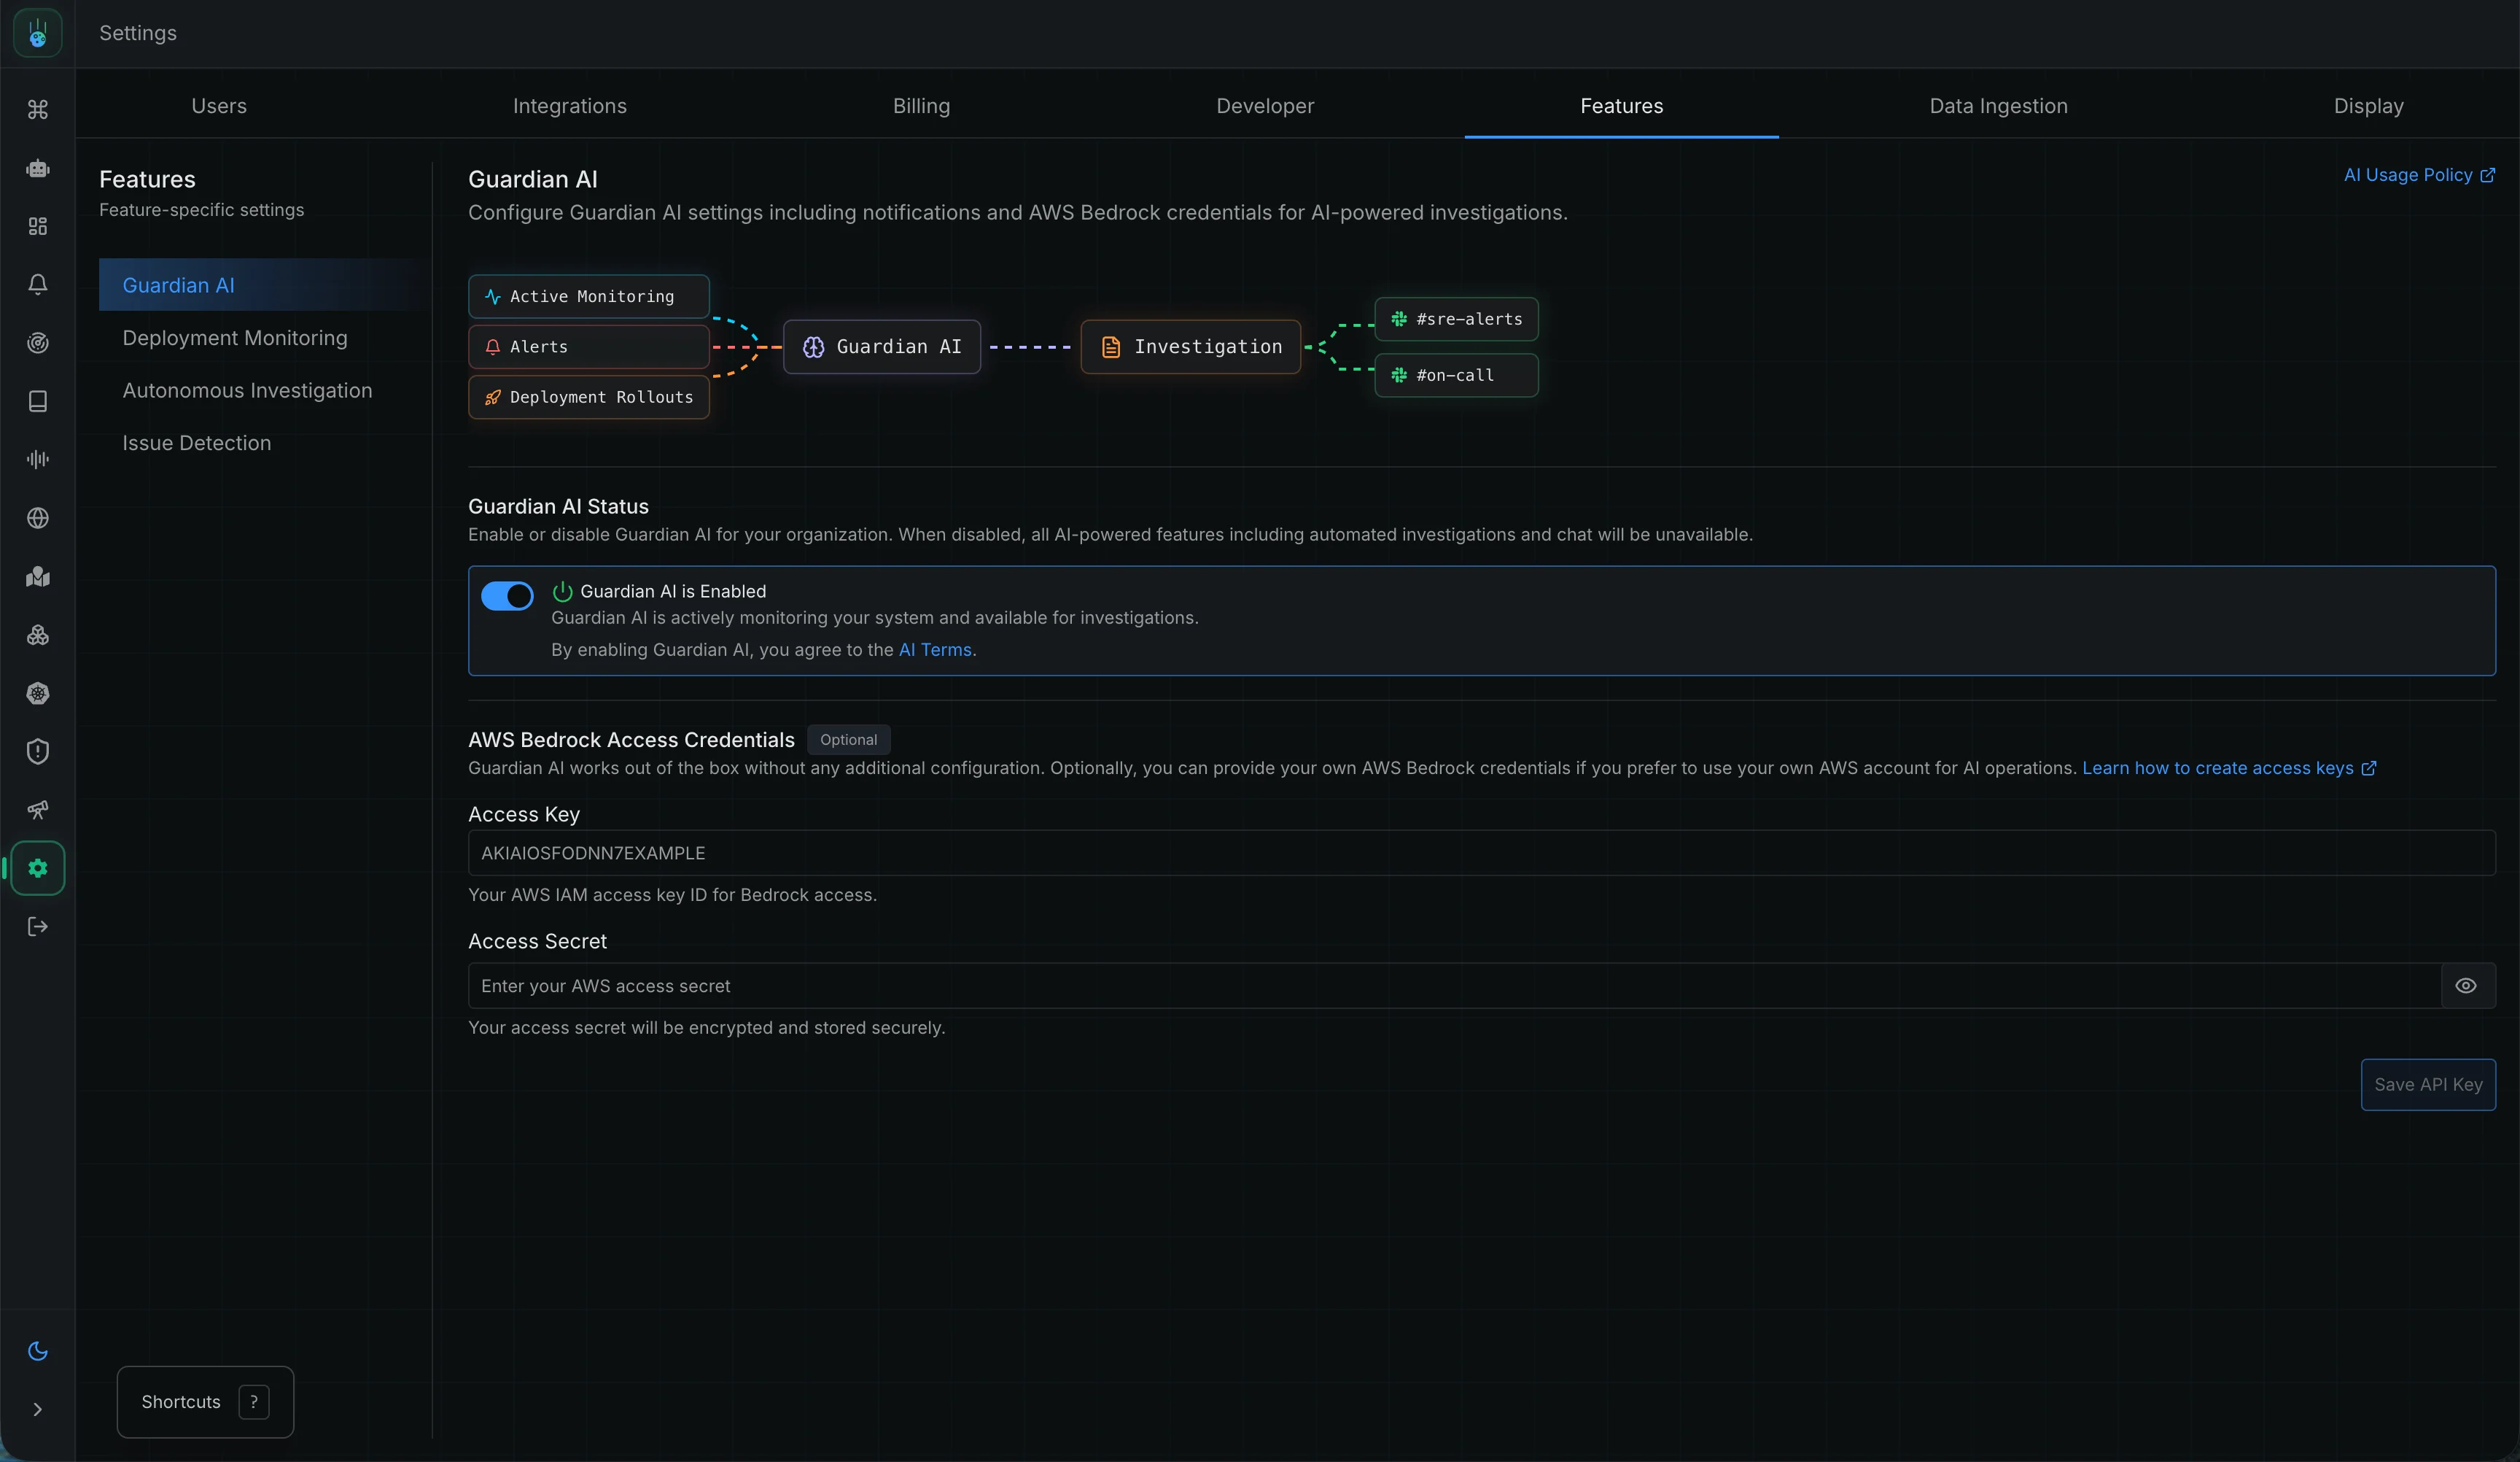The image size is (2520, 1462).
Task: Click the Active Monitoring diagram node
Action: (x=589, y=296)
